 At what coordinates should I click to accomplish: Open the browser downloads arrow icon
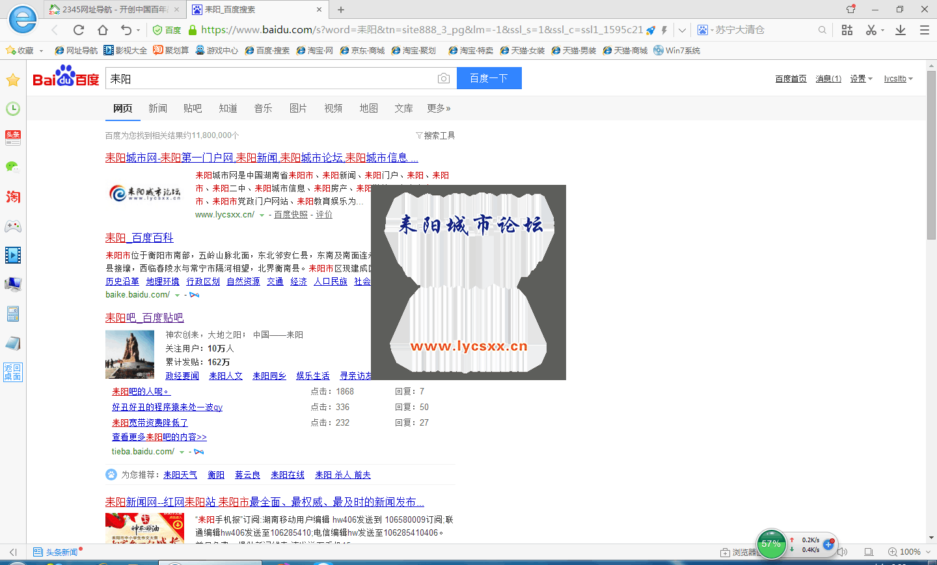(901, 30)
